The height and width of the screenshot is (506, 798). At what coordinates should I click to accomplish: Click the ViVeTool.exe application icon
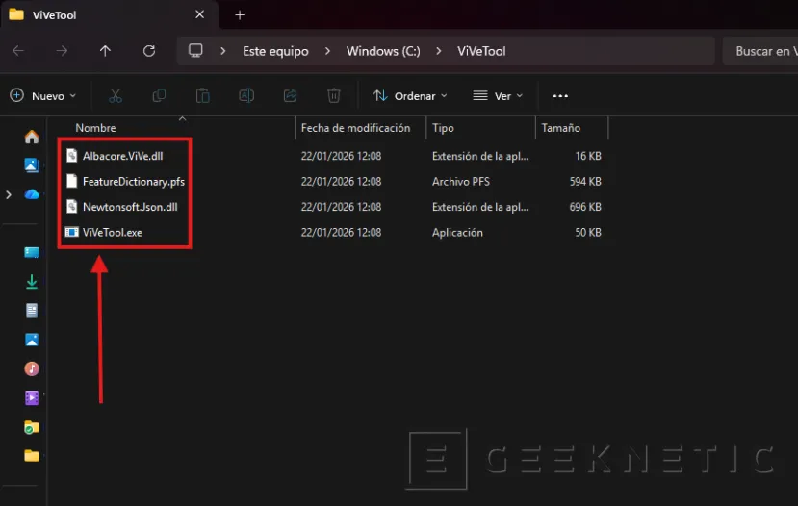(x=72, y=233)
